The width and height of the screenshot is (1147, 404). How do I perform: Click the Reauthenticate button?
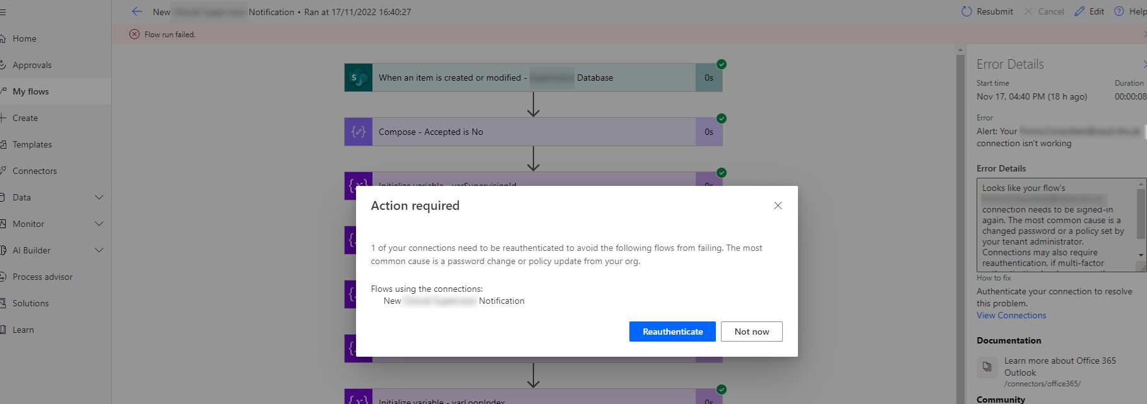point(672,332)
